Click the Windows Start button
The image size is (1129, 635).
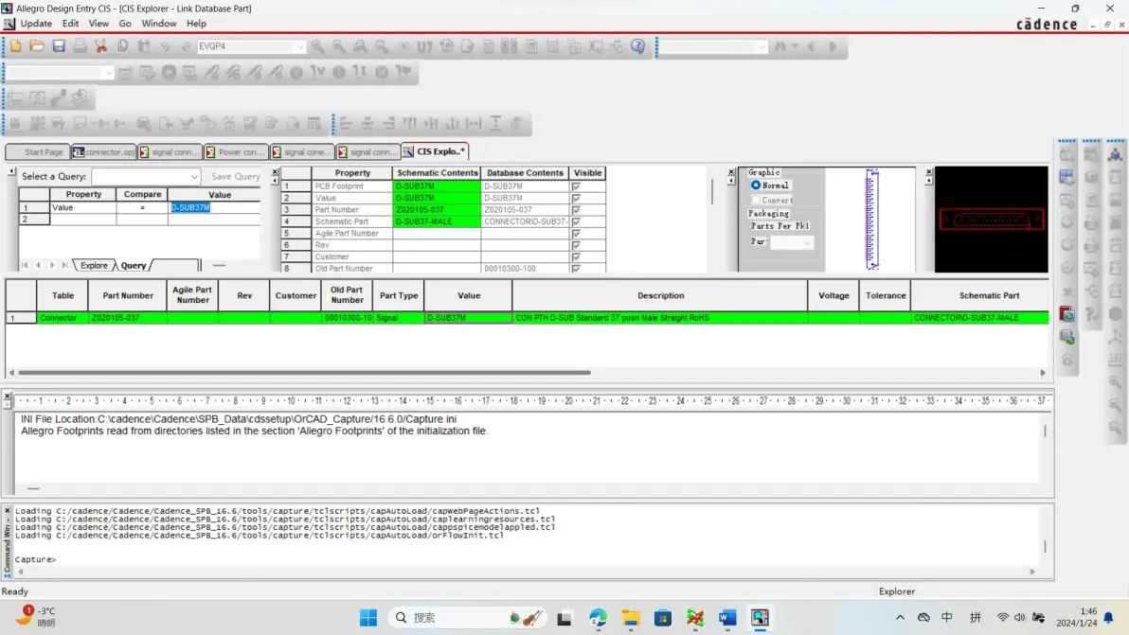[x=367, y=618]
